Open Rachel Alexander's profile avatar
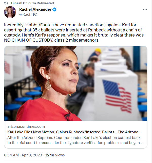This screenshot has height=163, width=152. [10, 12]
